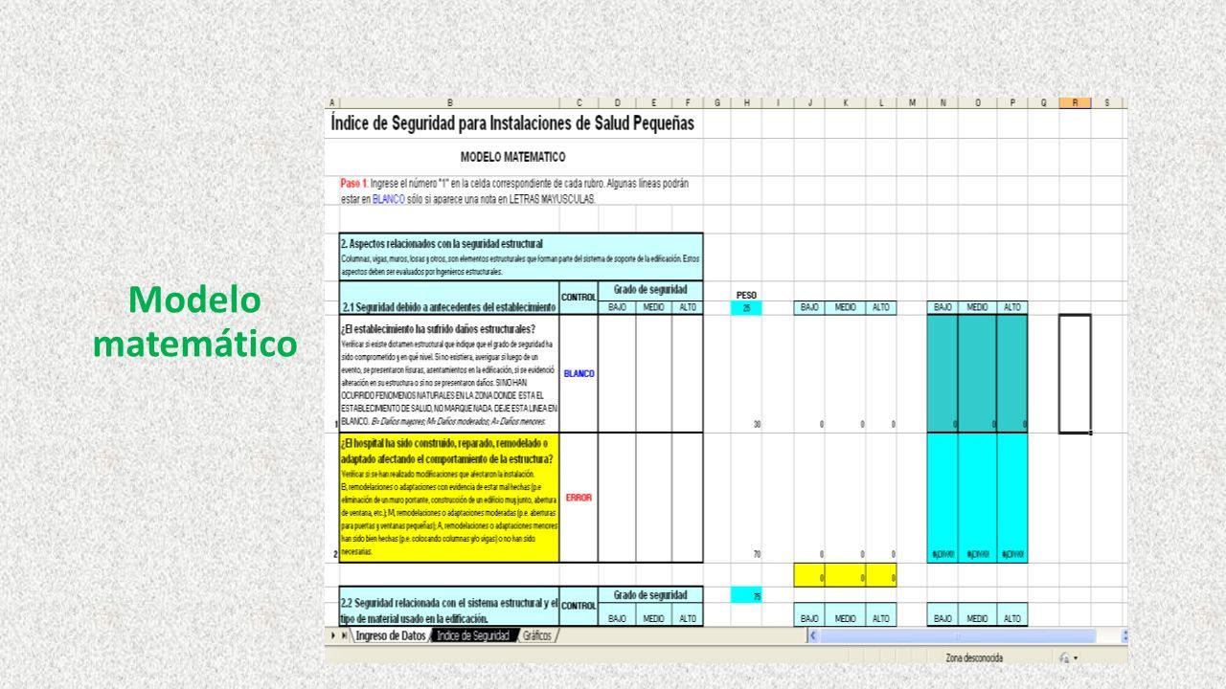Click the CONTROL header in section 2.1
Screen dimensions: 1226x689
click(579, 298)
